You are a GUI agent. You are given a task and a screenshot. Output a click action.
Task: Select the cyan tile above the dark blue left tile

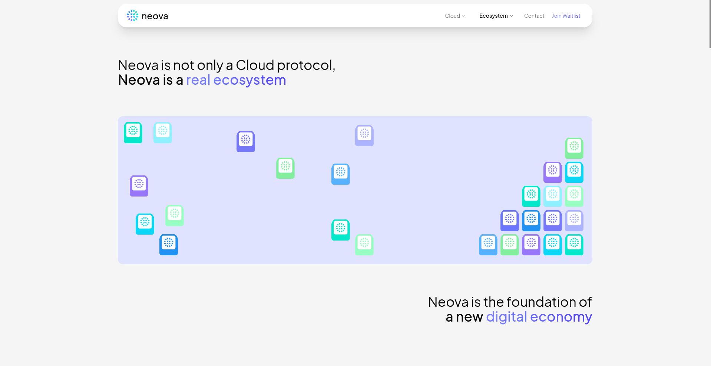[145, 224]
